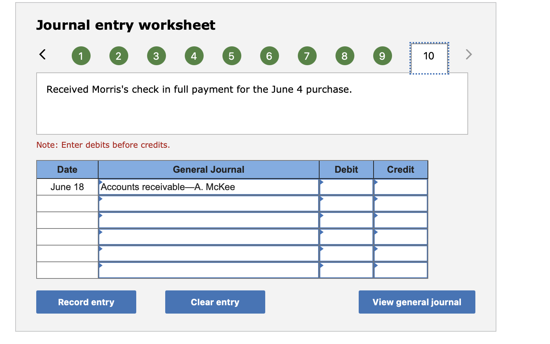This screenshot has width=550, height=344.
Task: Go to journal entry step 2
Action: (x=118, y=56)
